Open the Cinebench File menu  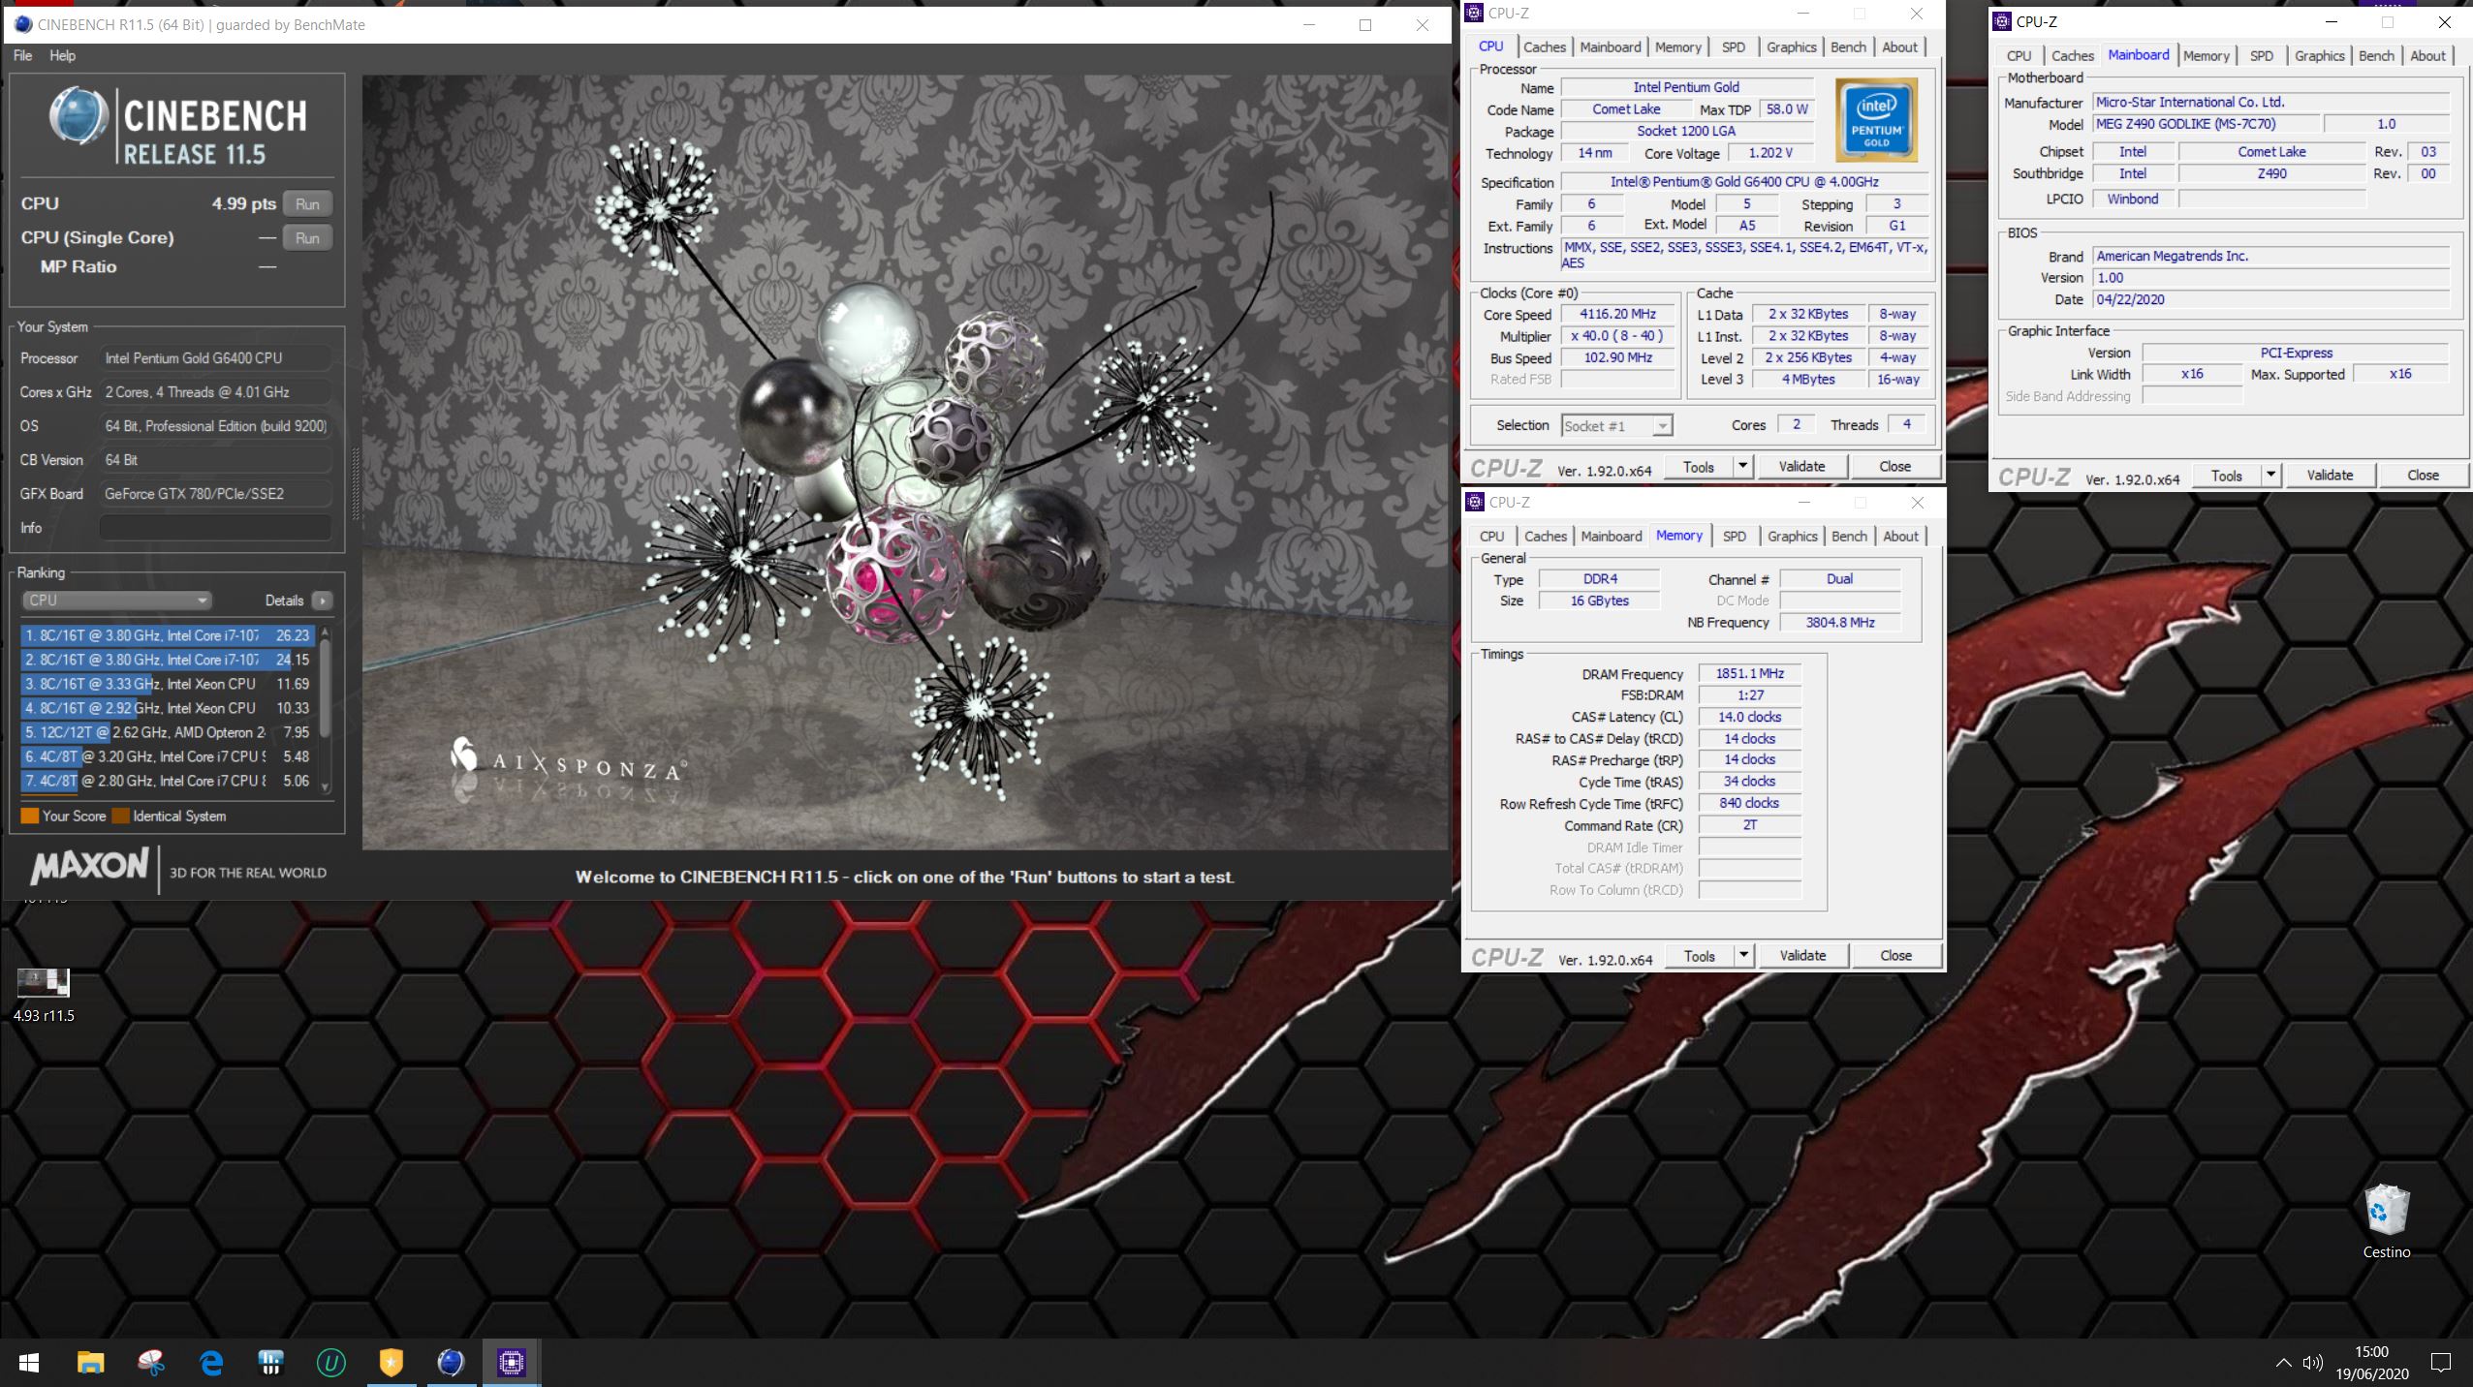coord(22,56)
